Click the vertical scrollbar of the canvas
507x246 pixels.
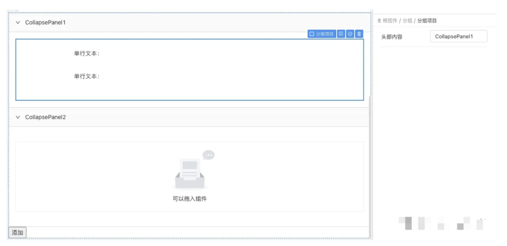click(370, 166)
